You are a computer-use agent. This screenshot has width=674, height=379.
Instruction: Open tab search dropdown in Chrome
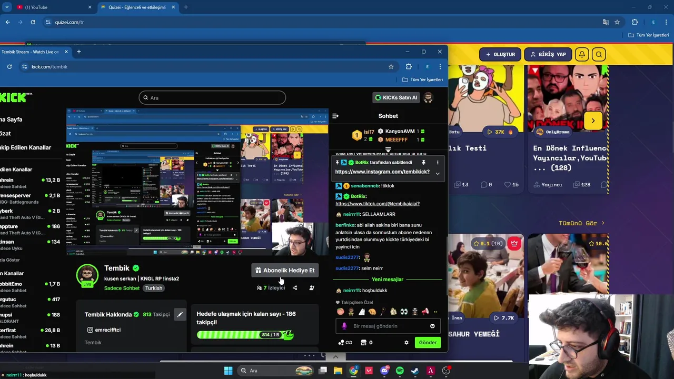[x=7, y=7]
